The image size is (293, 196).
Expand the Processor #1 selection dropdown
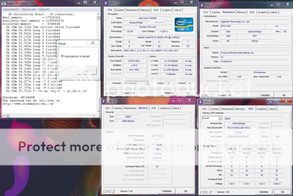click(x=146, y=83)
